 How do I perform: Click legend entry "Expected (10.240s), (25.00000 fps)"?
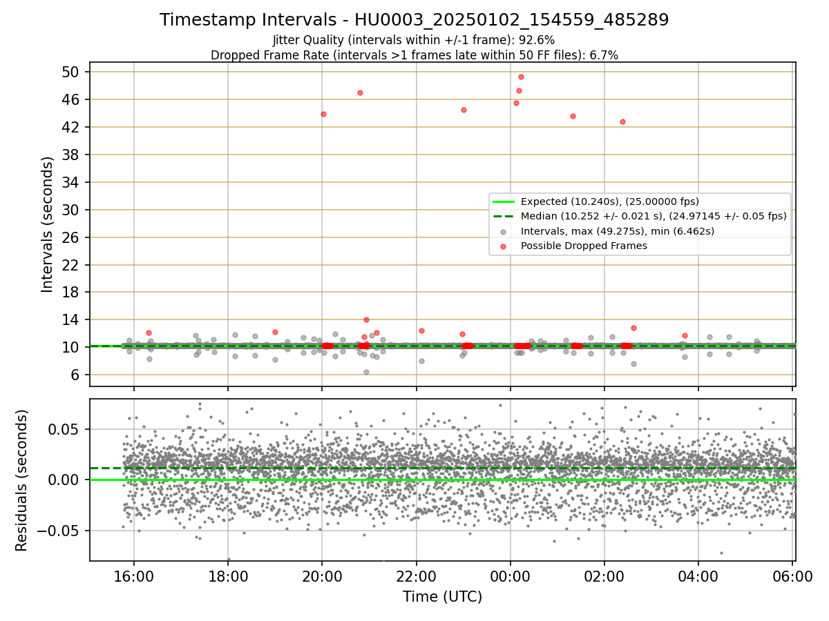(609, 201)
